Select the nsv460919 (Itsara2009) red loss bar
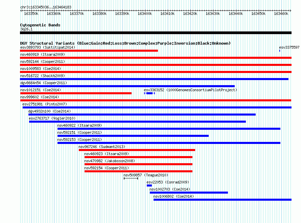The width and height of the screenshot is (301, 223). point(156,58)
